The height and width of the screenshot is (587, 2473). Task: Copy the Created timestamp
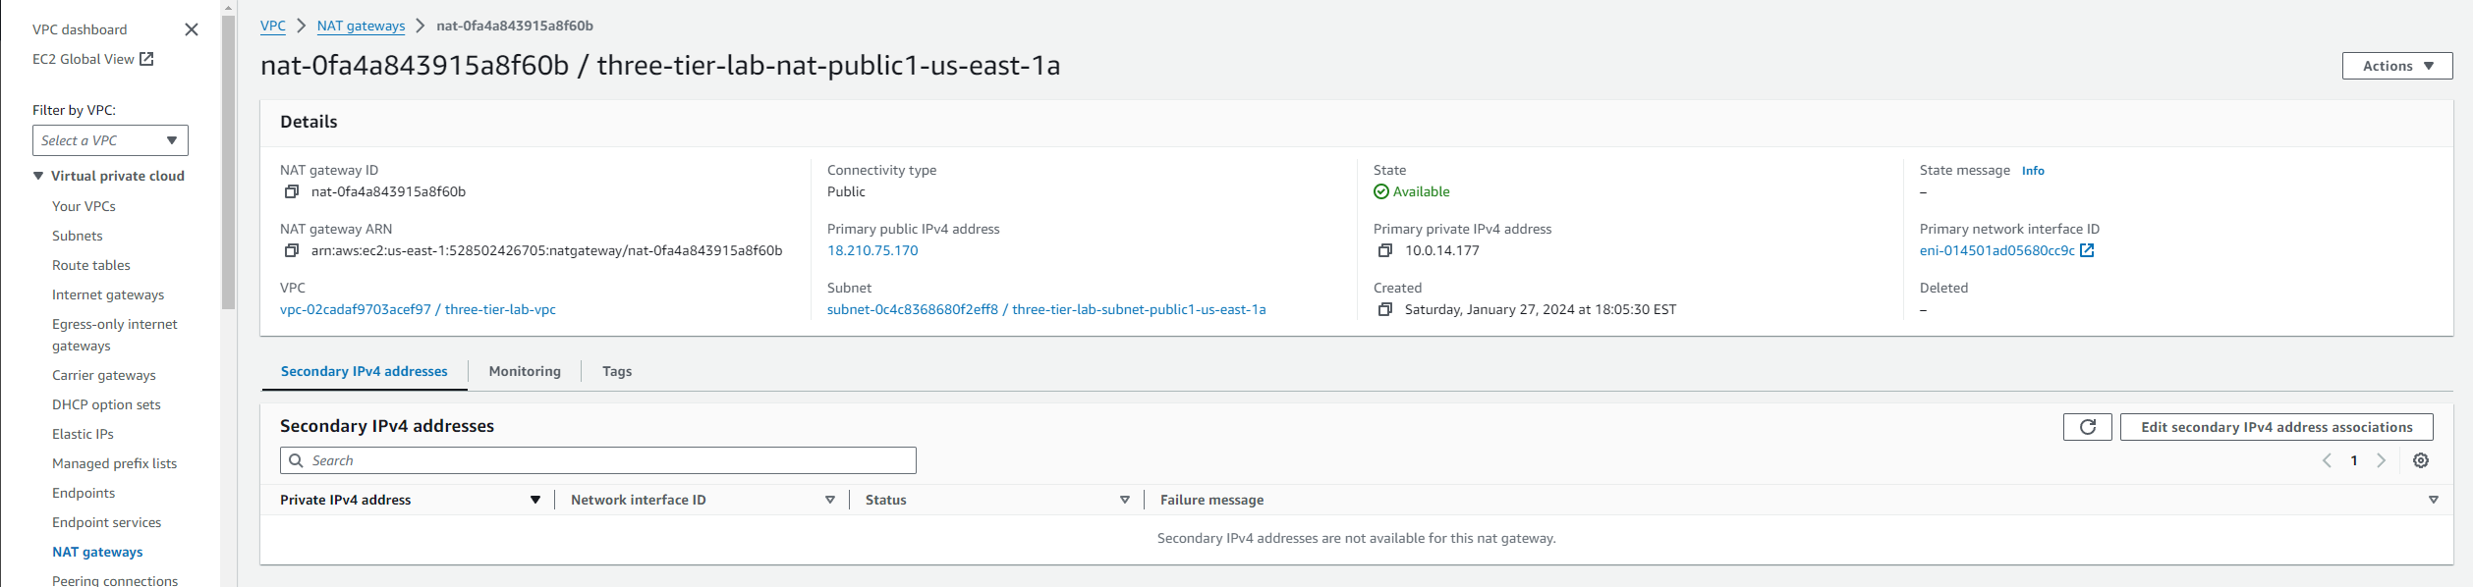tap(1384, 310)
